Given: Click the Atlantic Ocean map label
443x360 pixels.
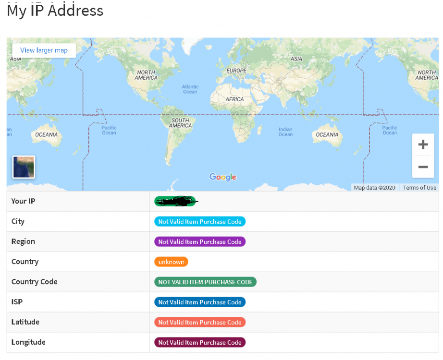Looking at the screenshot, I should tap(190, 89).
